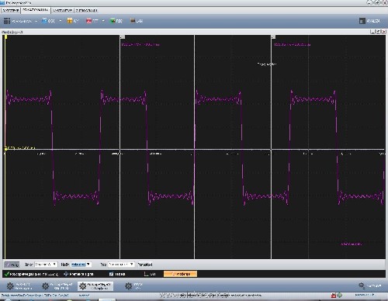The image size is (388, 301).
Task: Open the panel layout grid icon
Action: click(7, 21)
